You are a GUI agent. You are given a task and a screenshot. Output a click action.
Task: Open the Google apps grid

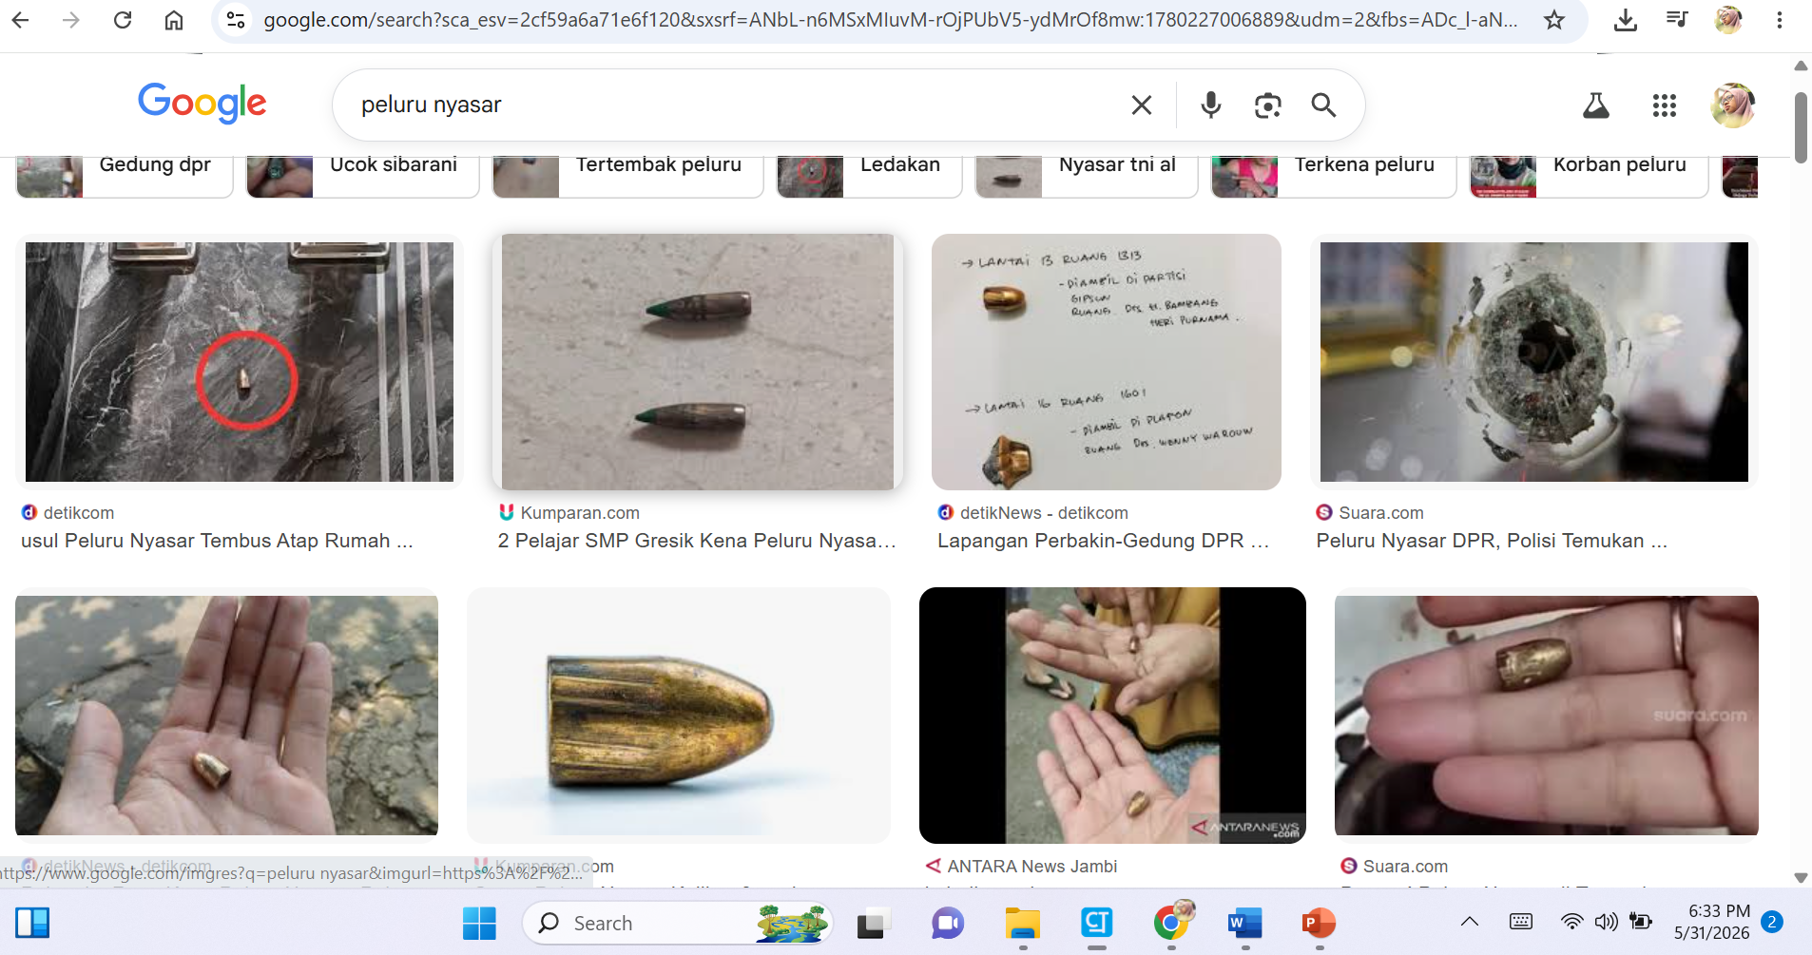[1665, 105]
